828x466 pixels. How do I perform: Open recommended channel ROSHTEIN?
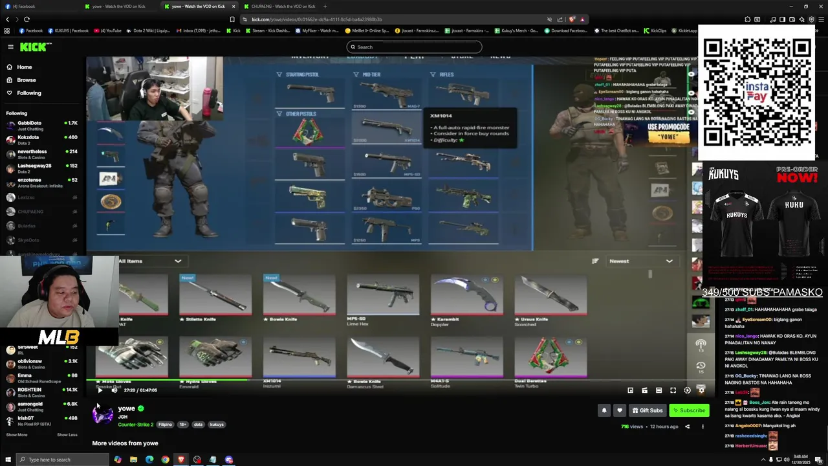42,392
